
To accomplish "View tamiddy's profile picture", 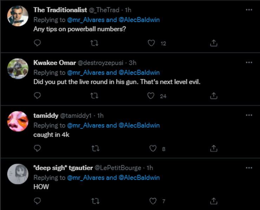I will (18, 122).
